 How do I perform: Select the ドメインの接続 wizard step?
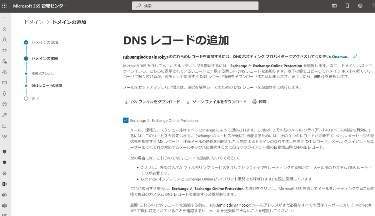[45, 58]
